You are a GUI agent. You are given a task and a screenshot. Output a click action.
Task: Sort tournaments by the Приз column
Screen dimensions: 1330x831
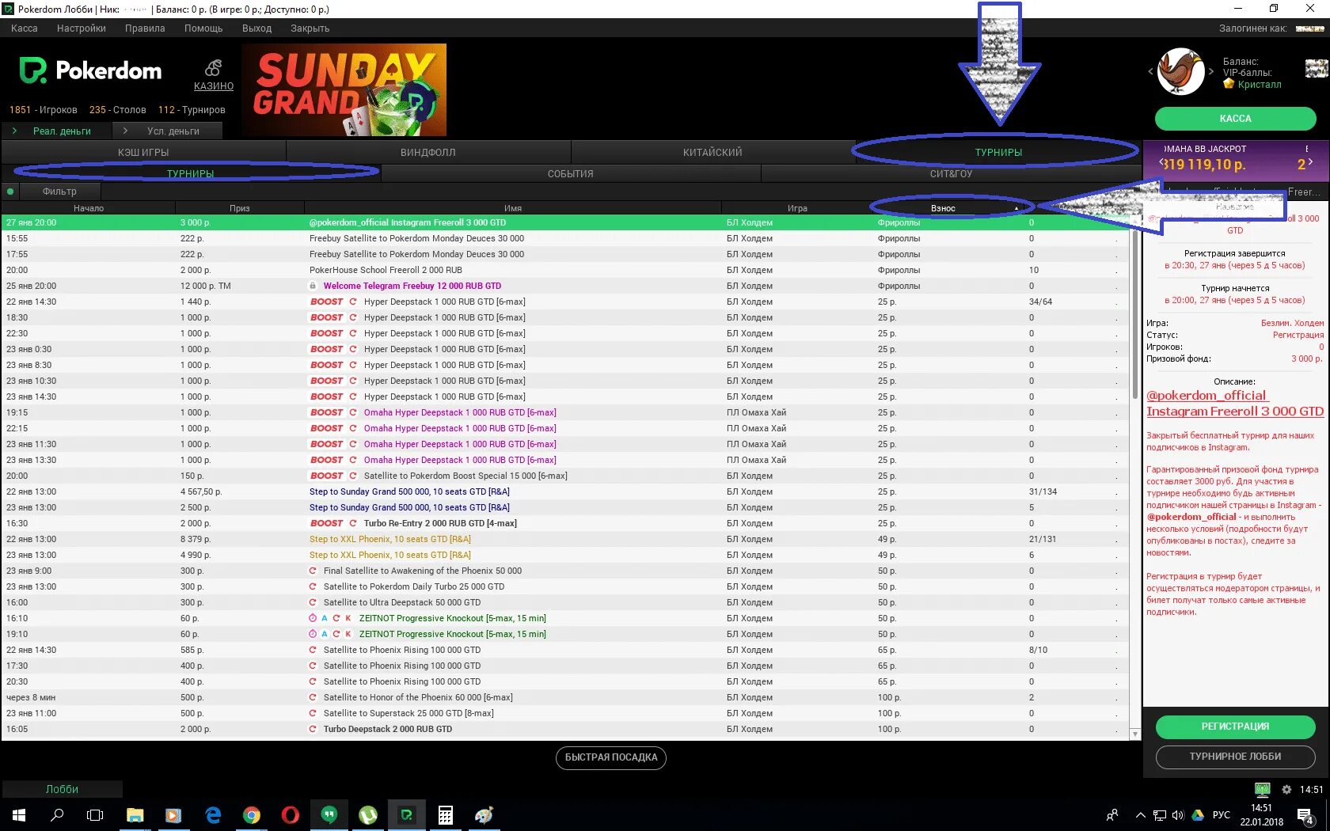pos(240,208)
